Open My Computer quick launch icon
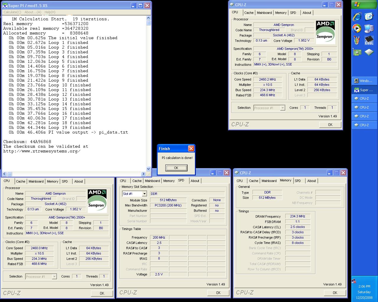The width and height of the screenshot is (378, 302). 369,29
